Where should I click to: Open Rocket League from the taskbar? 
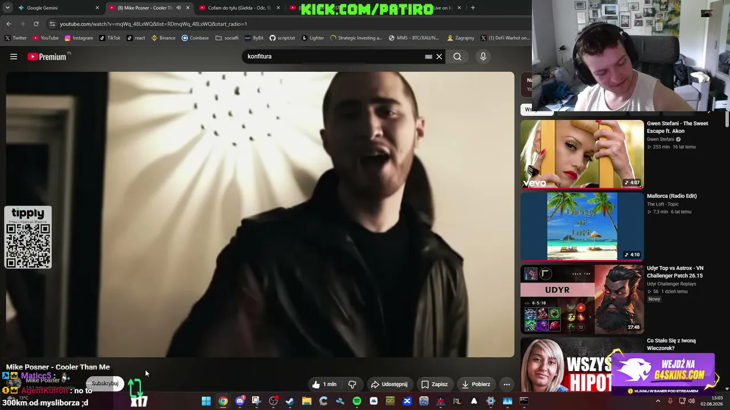(457, 401)
